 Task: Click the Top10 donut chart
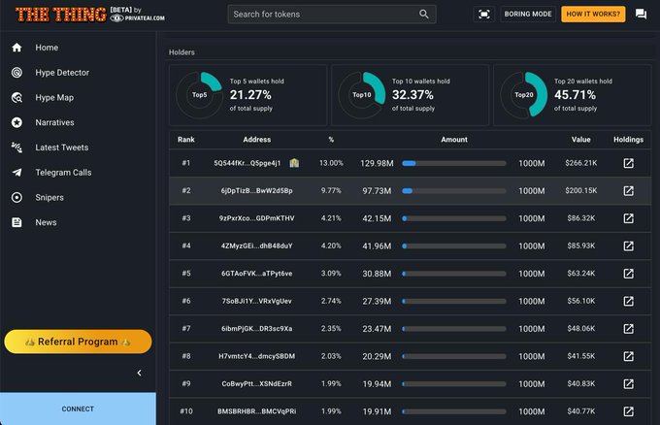(362, 95)
